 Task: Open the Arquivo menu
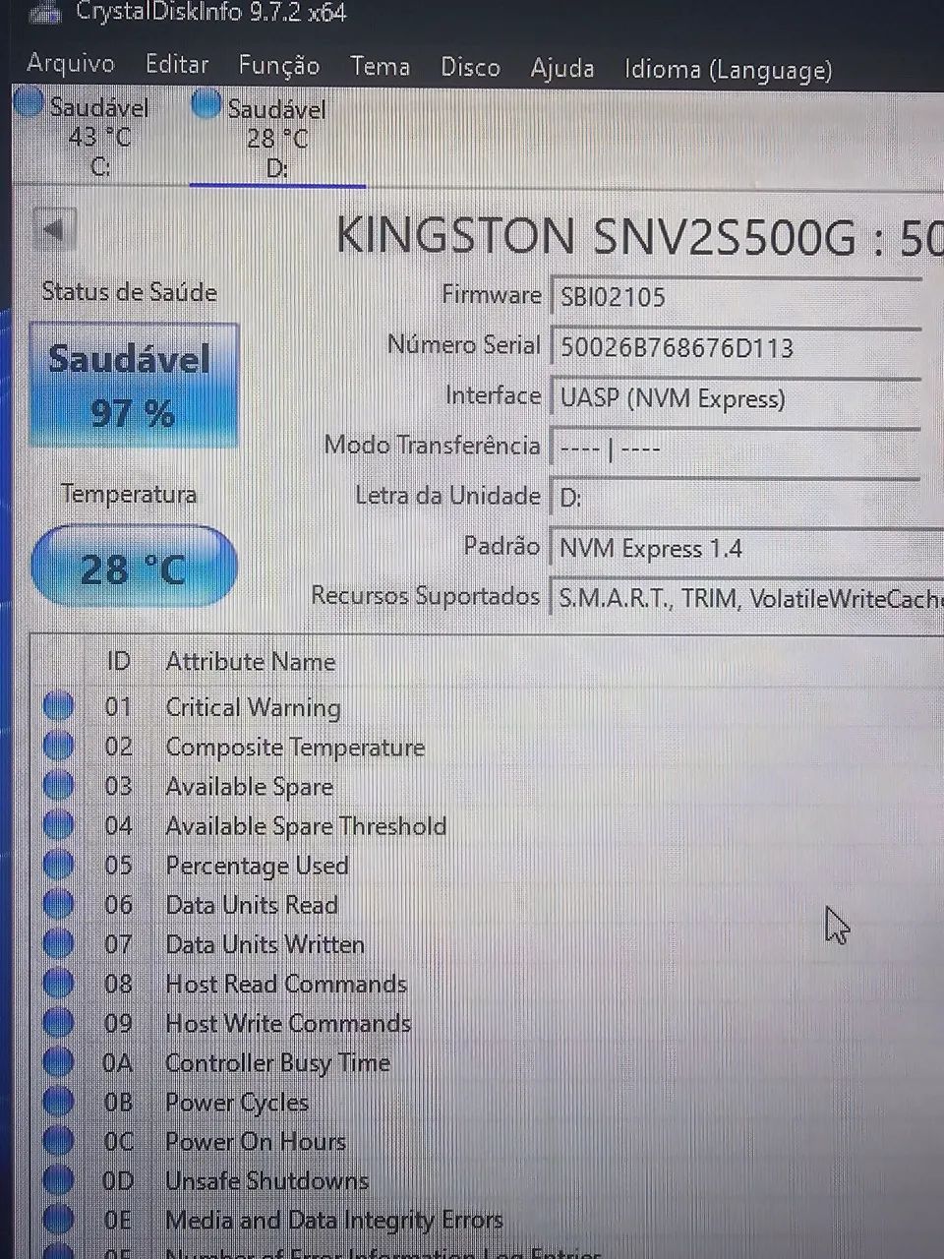(x=71, y=64)
